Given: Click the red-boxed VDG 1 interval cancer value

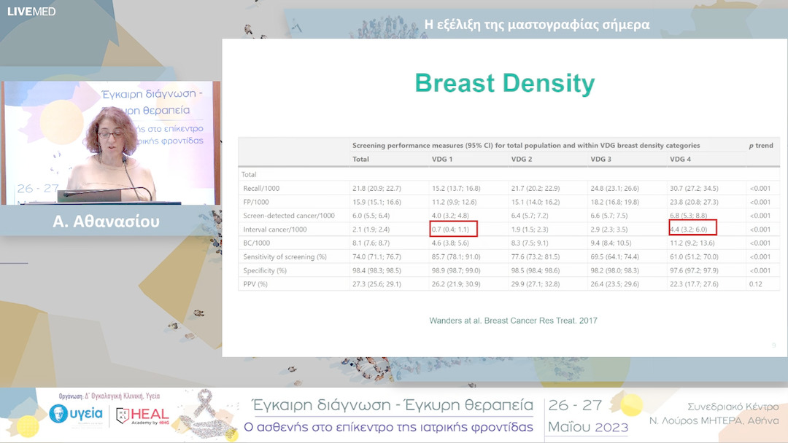Looking at the screenshot, I should tap(452, 229).
